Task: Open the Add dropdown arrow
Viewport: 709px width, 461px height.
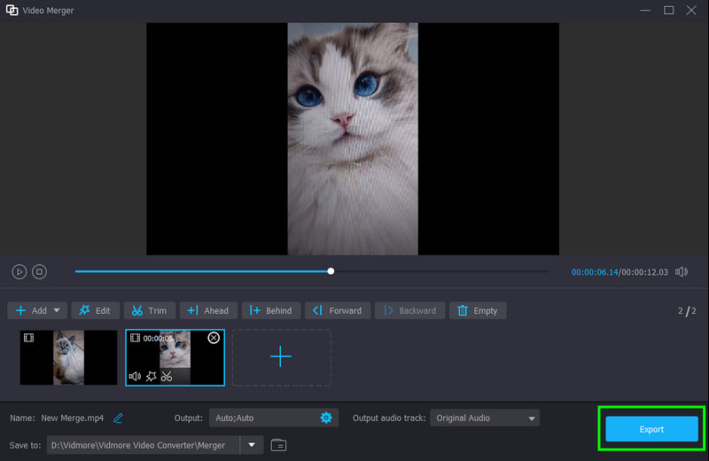Action: pyautogui.click(x=57, y=311)
